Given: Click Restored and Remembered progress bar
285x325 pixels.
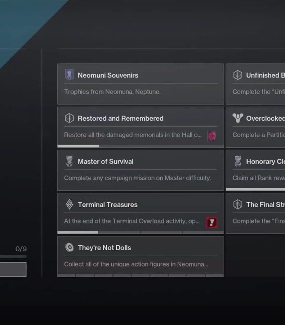Looking at the screenshot, I should click(x=141, y=146).
